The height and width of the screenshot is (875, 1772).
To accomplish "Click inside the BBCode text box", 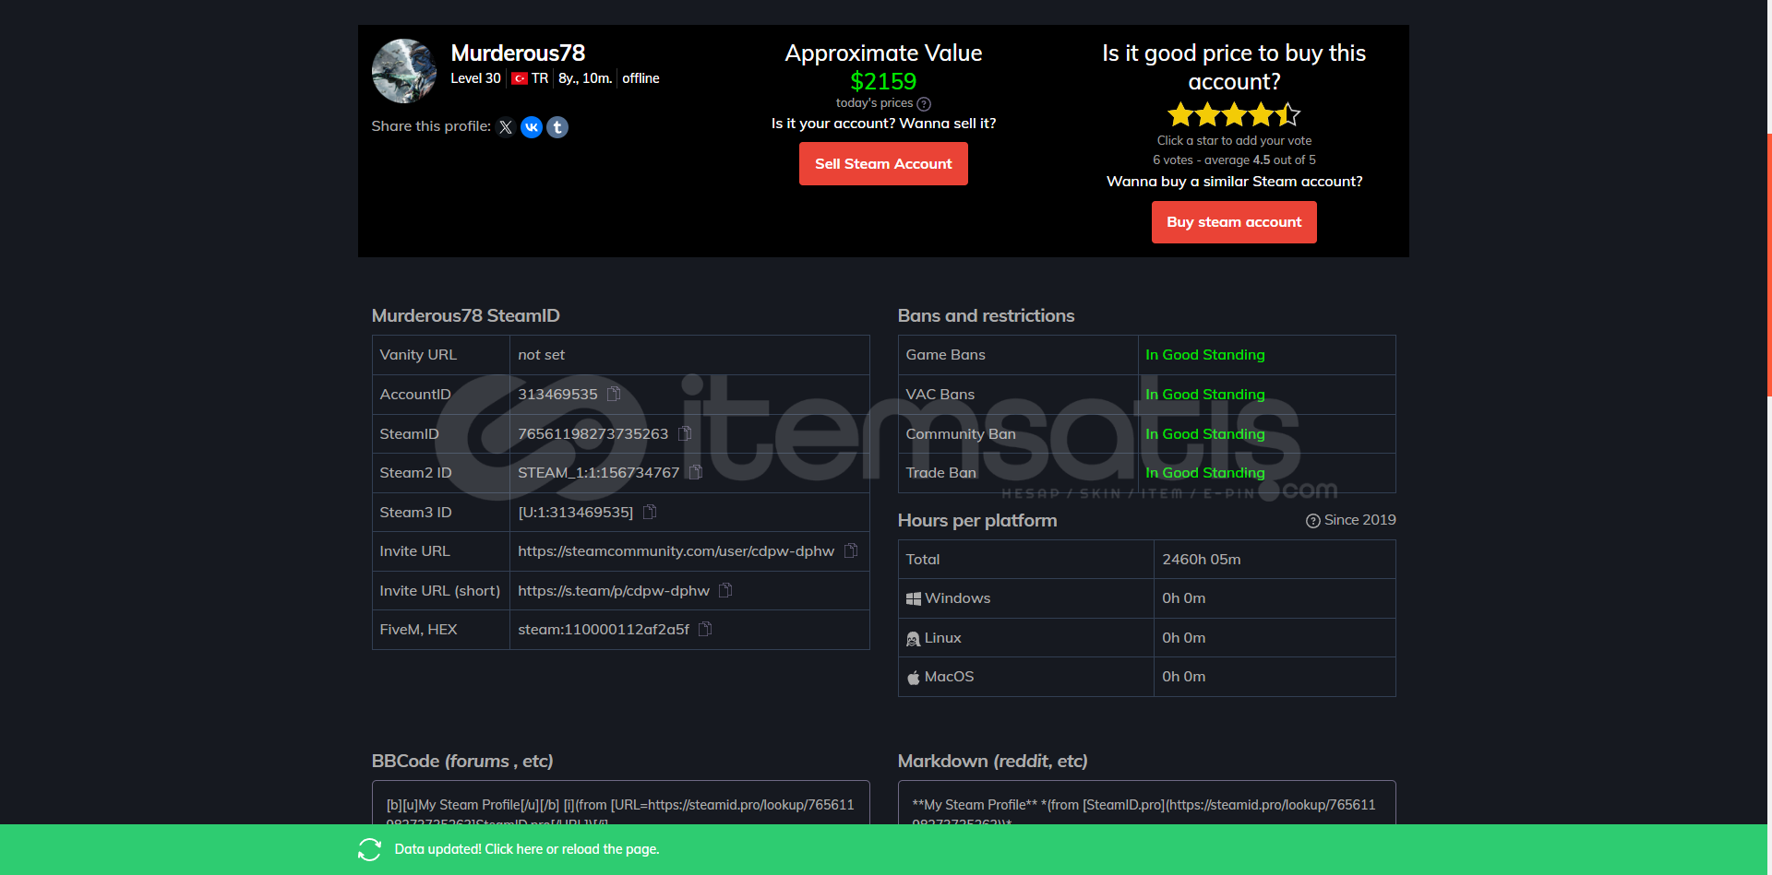I will point(620,803).
